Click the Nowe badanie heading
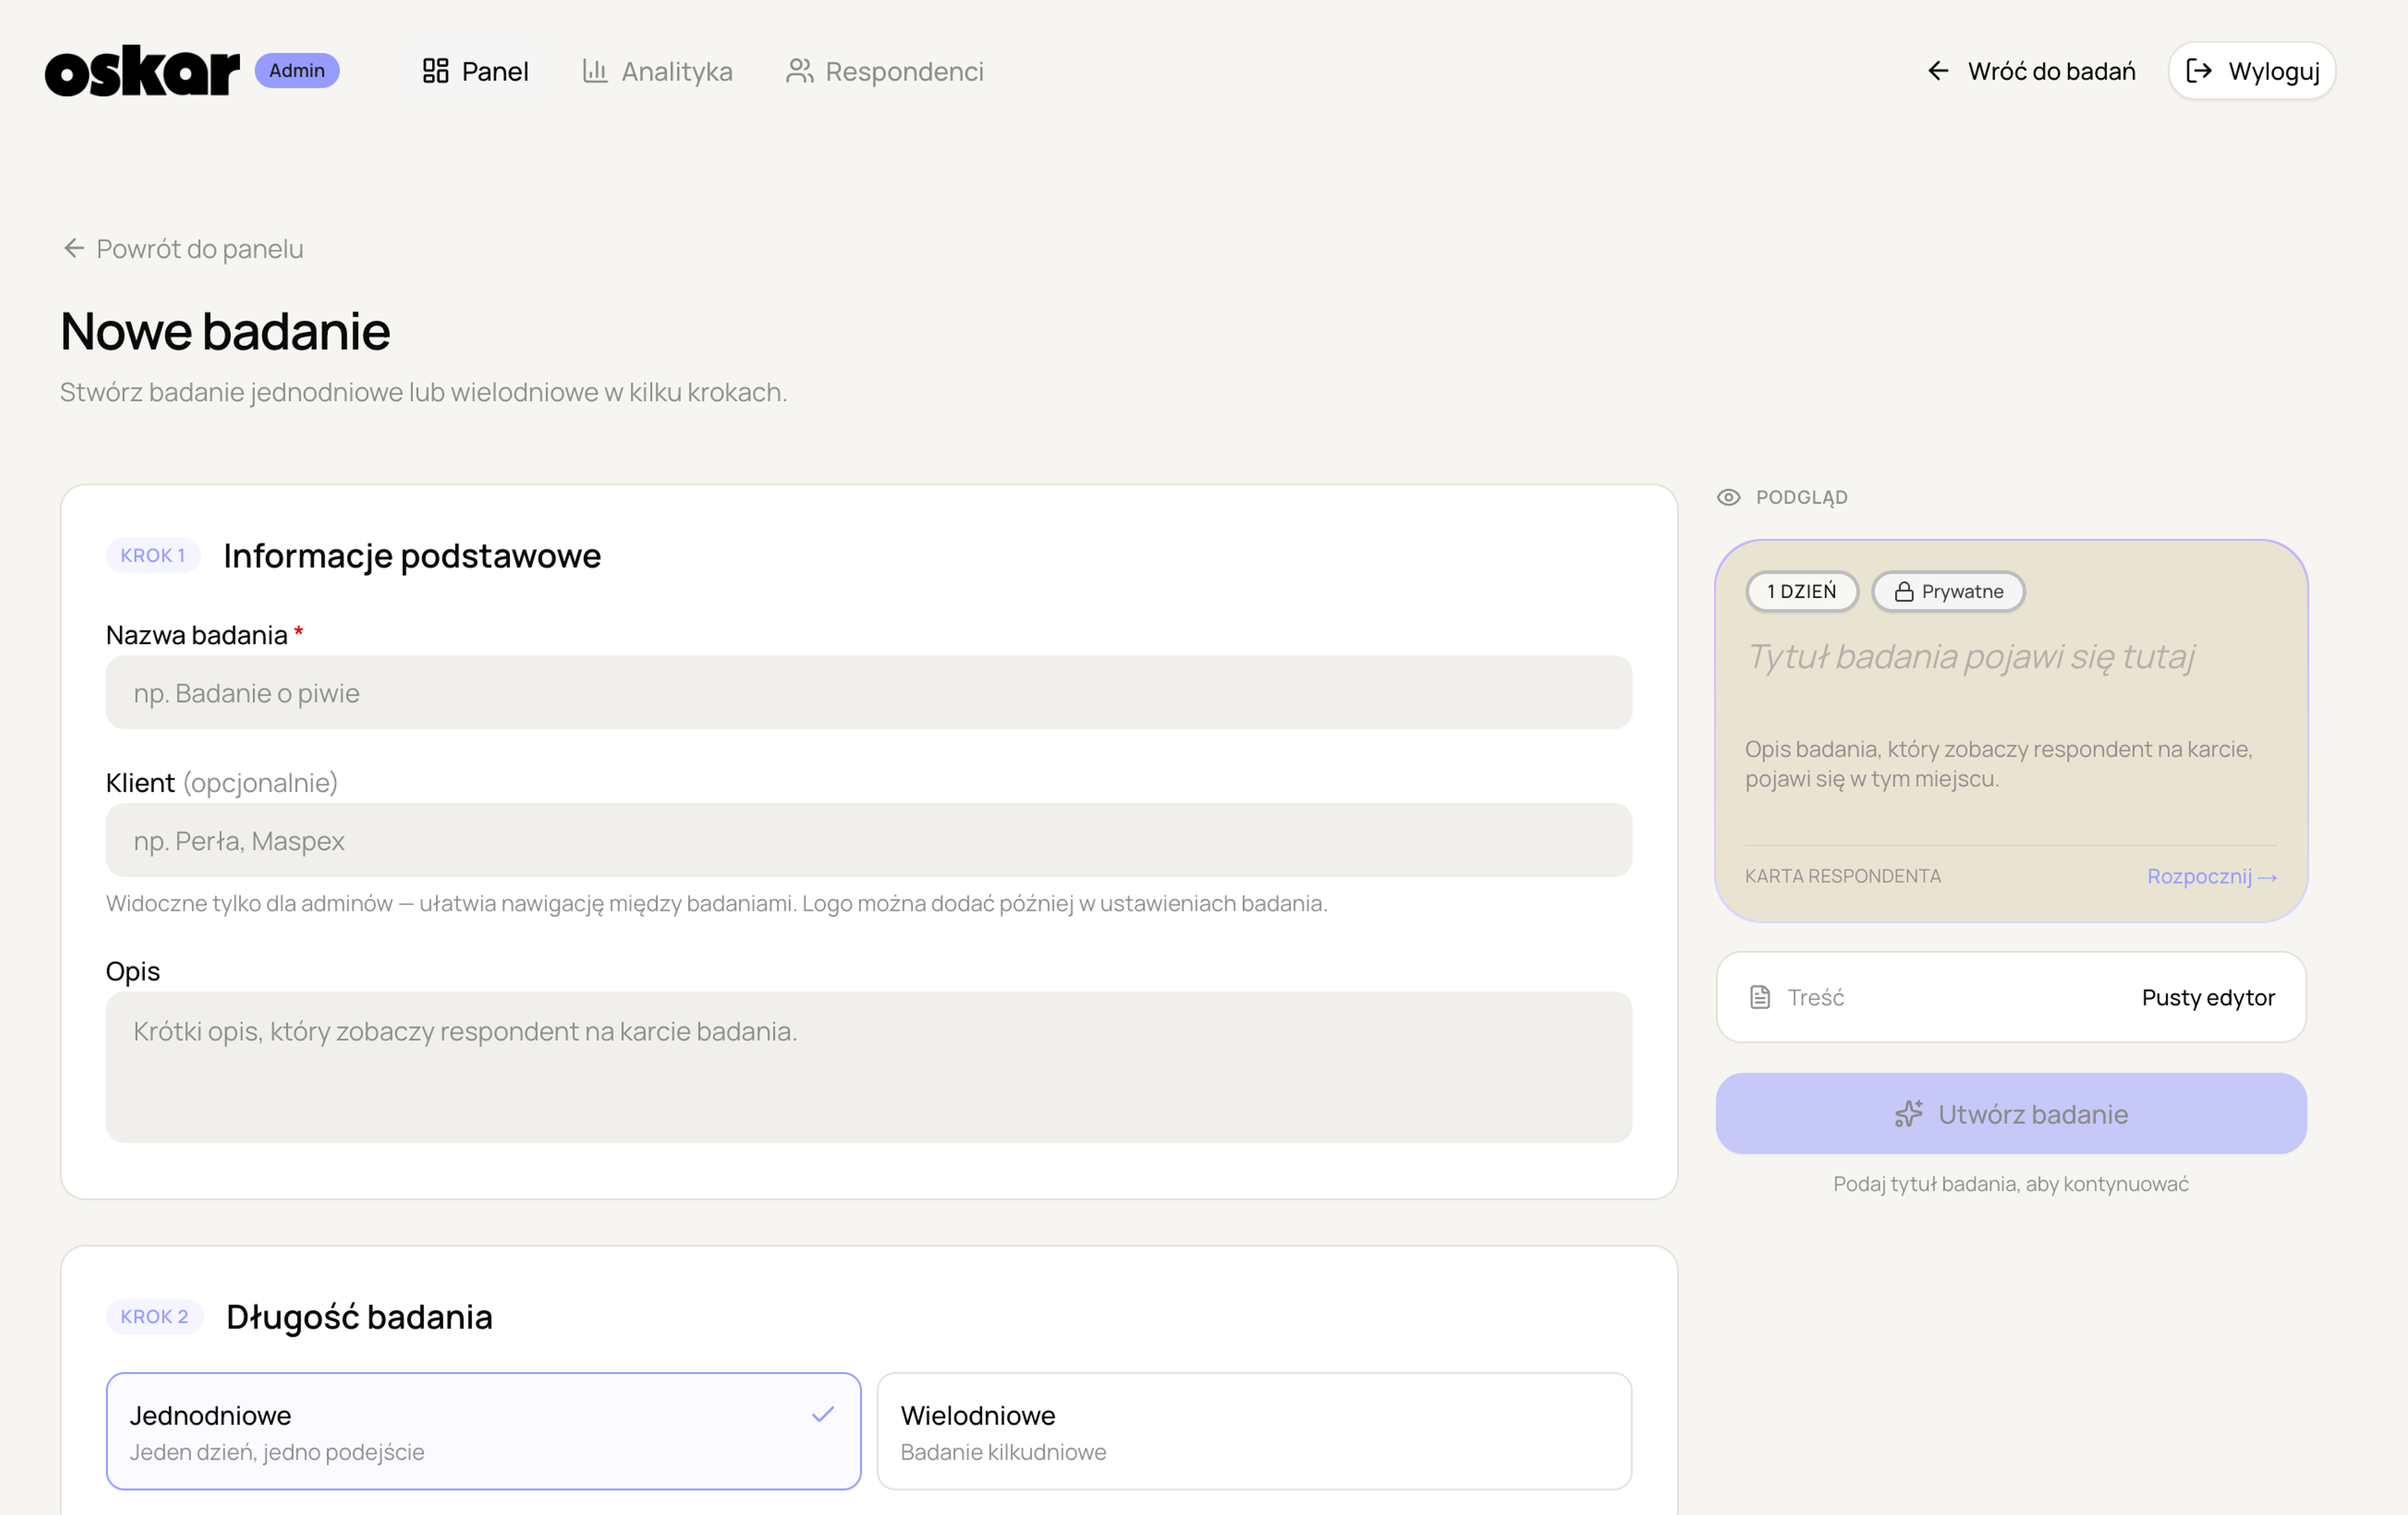The height and width of the screenshot is (1515, 2408). pyautogui.click(x=225, y=331)
